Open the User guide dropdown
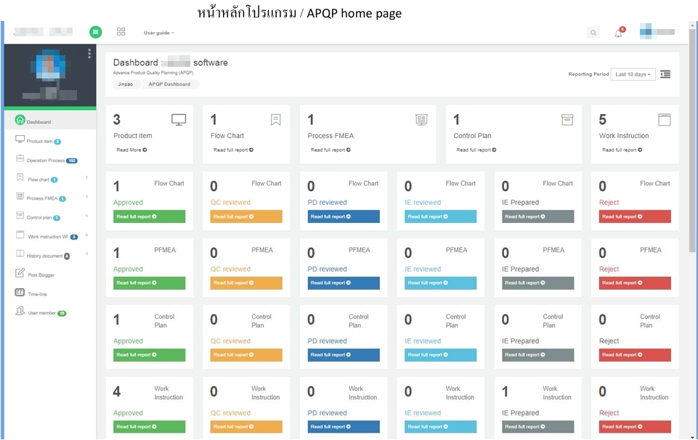 (x=158, y=33)
